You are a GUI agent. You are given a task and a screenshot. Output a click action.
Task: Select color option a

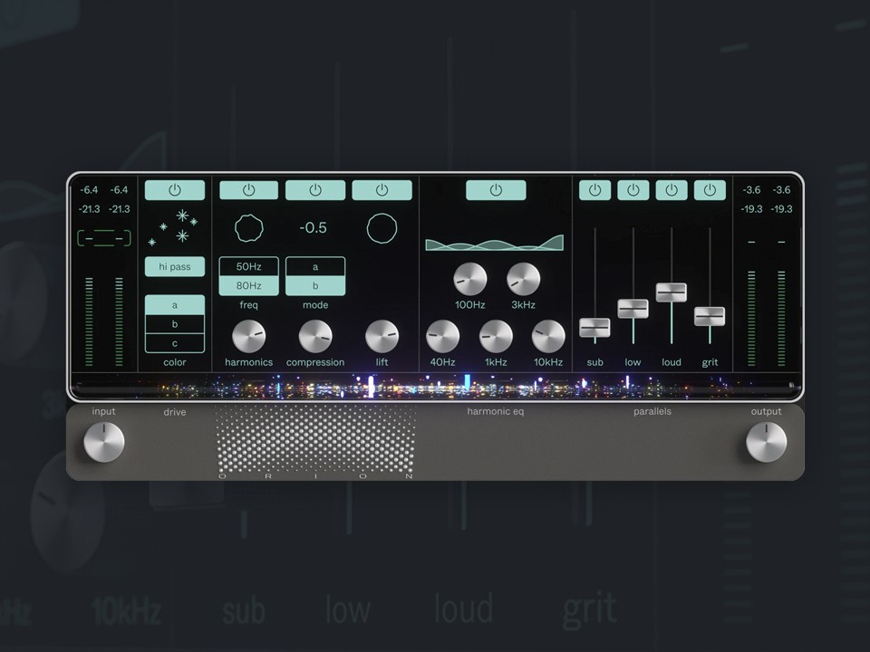(x=175, y=305)
